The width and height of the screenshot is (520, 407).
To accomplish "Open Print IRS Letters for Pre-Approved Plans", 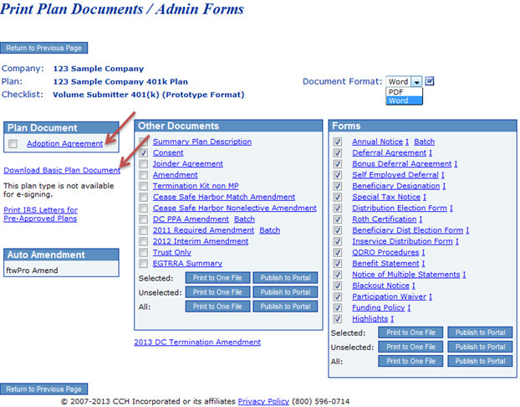I will (40, 214).
